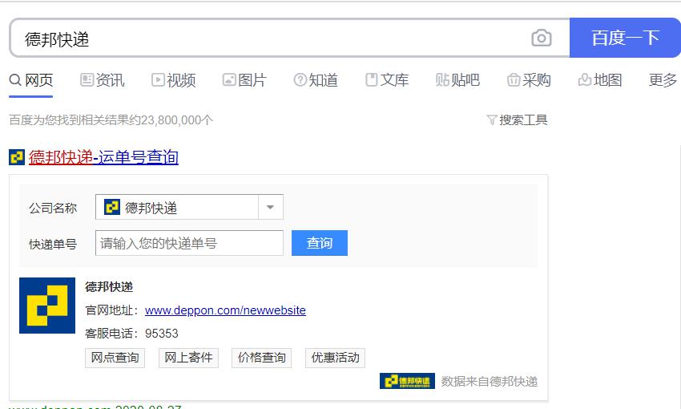Click the basket icon on 采购 tab
The width and height of the screenshot is (681, 409).
pyautogui.click(x=514, y=80)
